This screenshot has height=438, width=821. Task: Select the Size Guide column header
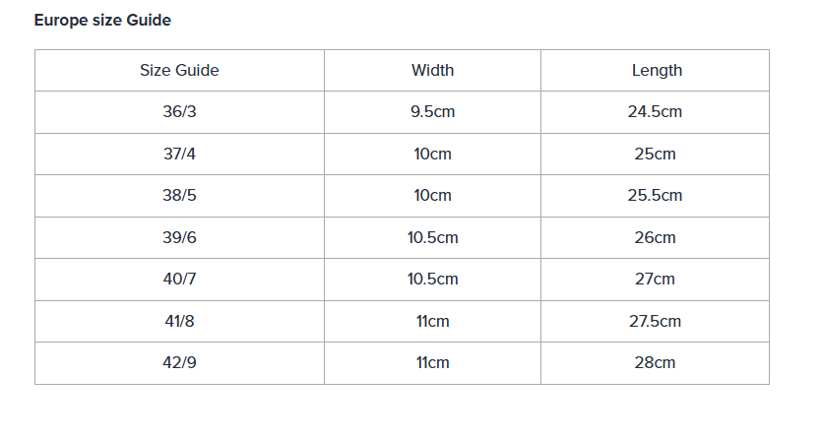(x=179, y=71)
